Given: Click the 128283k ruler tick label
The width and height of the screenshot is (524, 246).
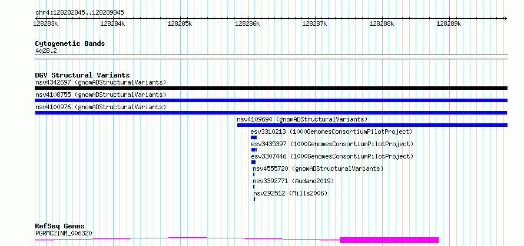Looking at the screenshot, I should (x=46, y=23).
